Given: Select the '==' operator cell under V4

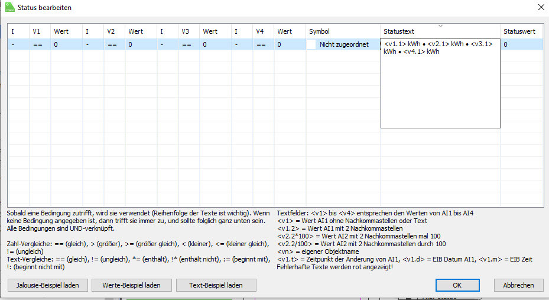Looking at the screenshot, I should pyautogui.click(x=263, y=44).
